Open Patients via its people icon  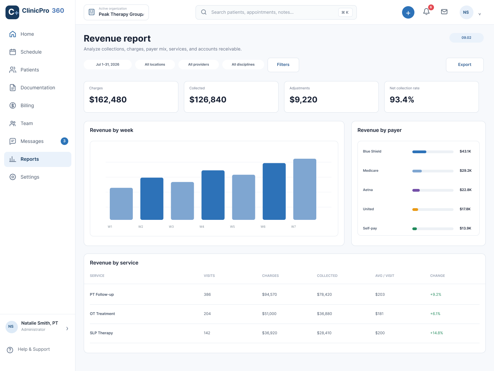click(13, 70)
